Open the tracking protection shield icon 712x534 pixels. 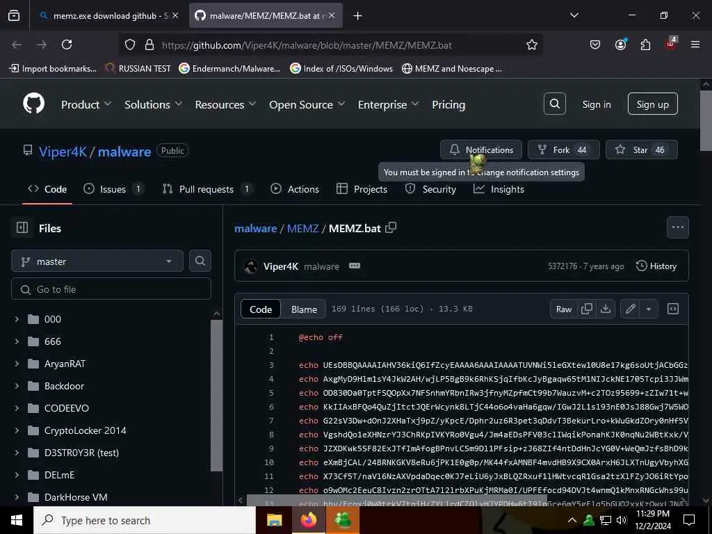130,44
